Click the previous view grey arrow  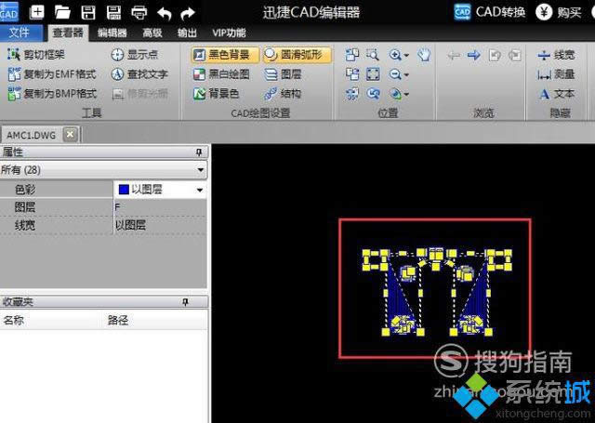click(x=454, y=56)
